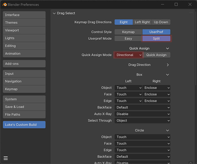Screen dimensions: 197x164
Task: Click the Quick Assign button
Action: pyautogui.click(x=156, y=55)
